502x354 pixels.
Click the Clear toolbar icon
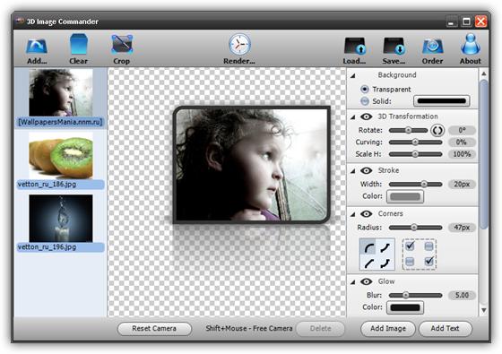[78, 44]
